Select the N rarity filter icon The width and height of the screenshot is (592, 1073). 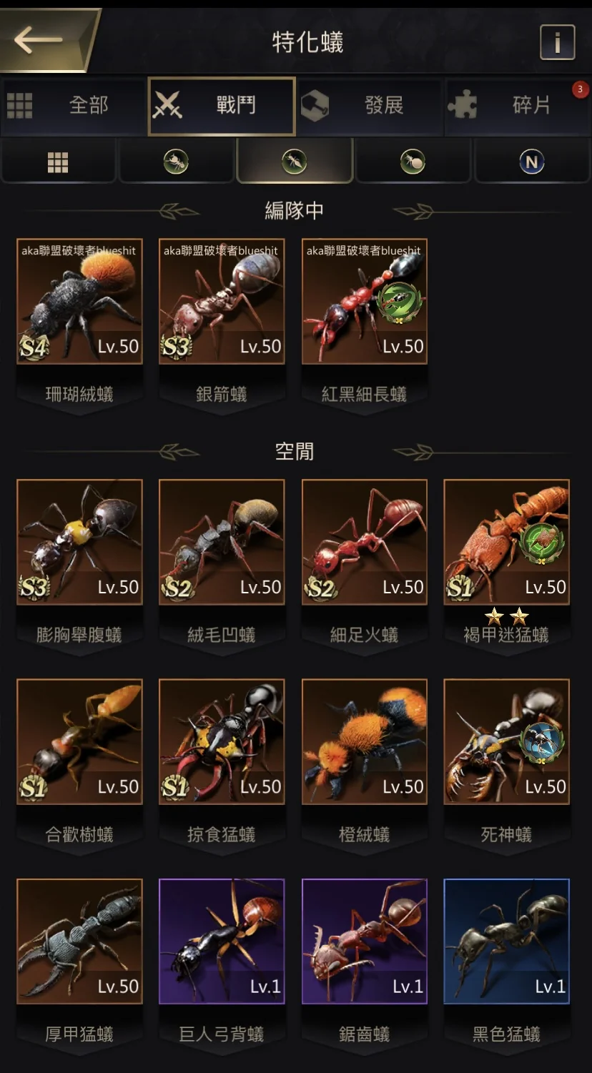531,162
